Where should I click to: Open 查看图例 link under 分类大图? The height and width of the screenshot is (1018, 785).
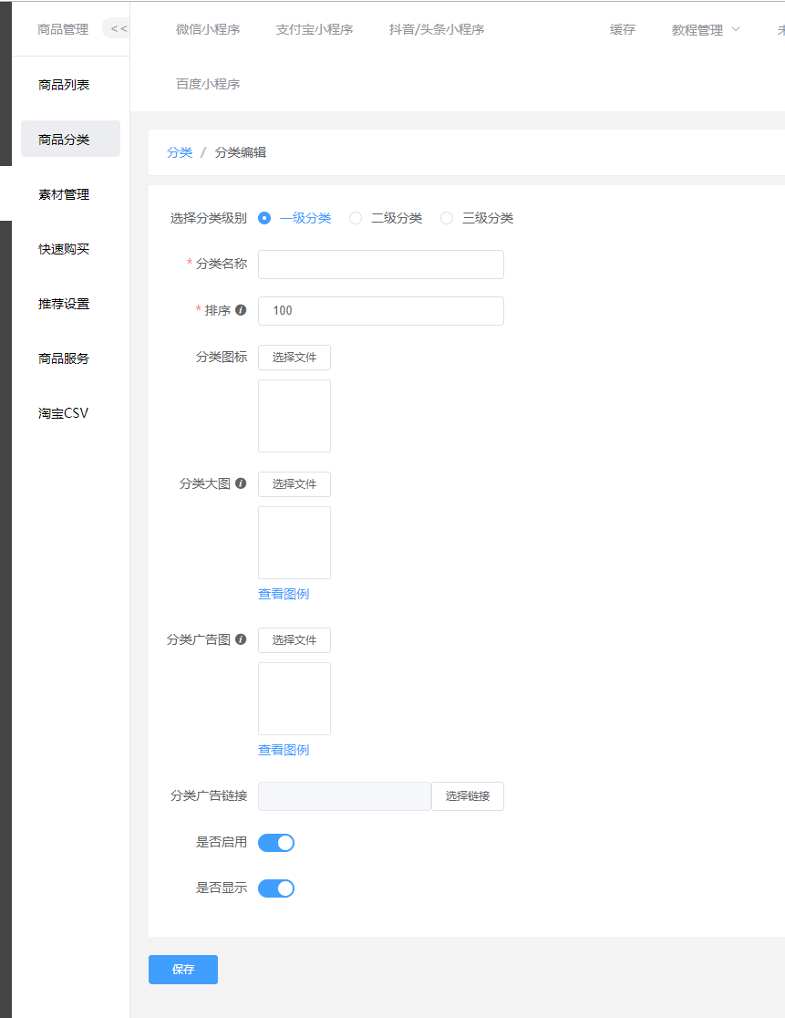284,594
